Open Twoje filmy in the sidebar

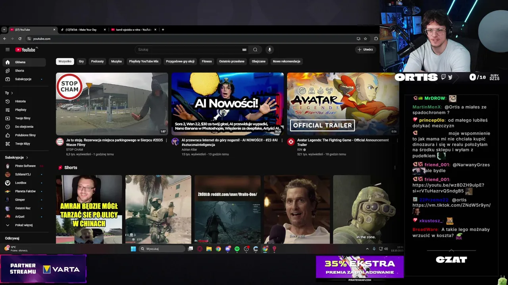point(25,118)
